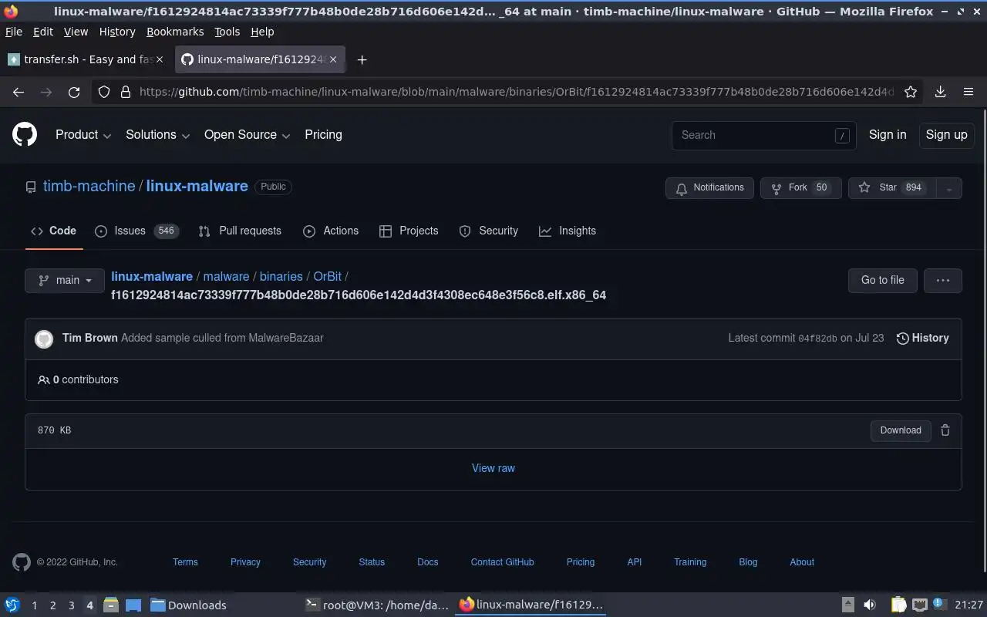Image resolution: width=987 pixels, height=617 pixels.
Task: Click the three-dots more options button
Action: (x=942, y=280)
